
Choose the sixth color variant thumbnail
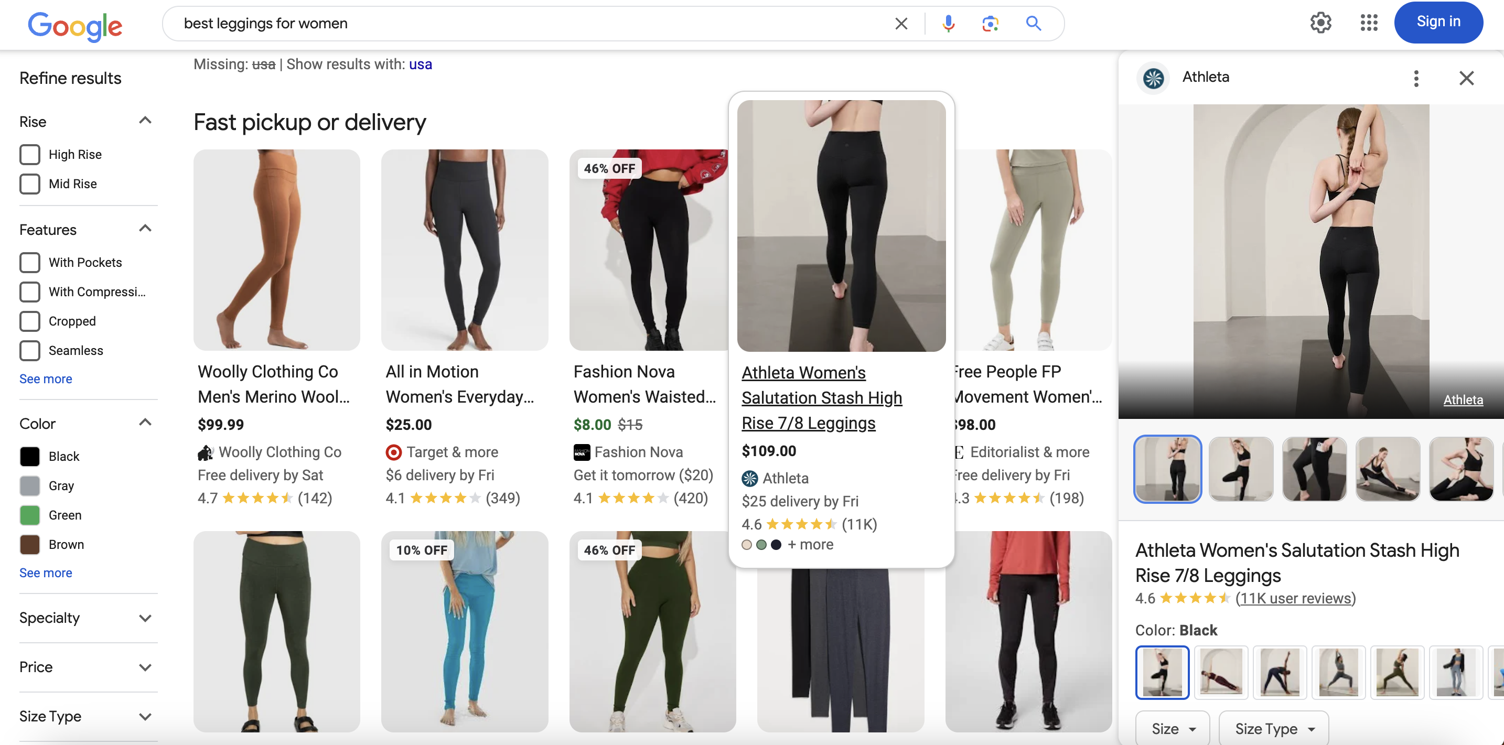coord(1456,673)
